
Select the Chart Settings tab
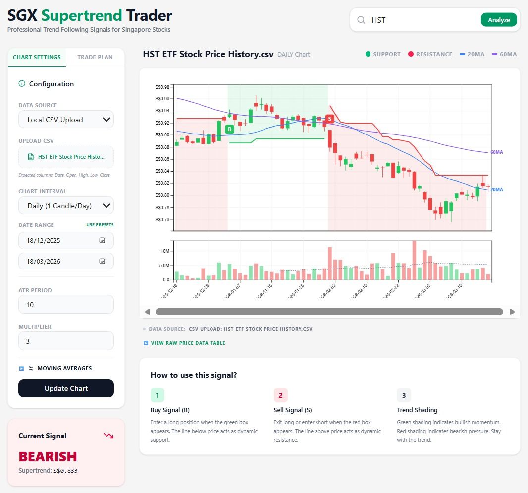point(37,57)
